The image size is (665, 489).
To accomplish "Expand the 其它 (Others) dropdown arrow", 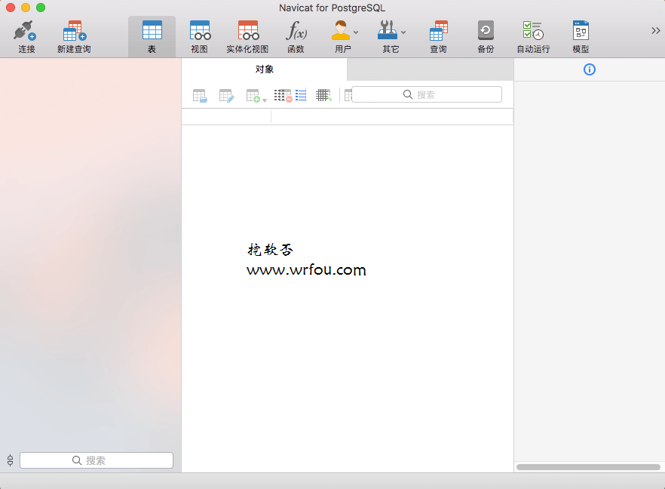I will 403,32.
